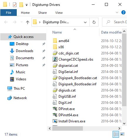The height and width of the screenshot is (138, 127).
Task: Open the amd64 folder icon
Action: coord(55,41)
